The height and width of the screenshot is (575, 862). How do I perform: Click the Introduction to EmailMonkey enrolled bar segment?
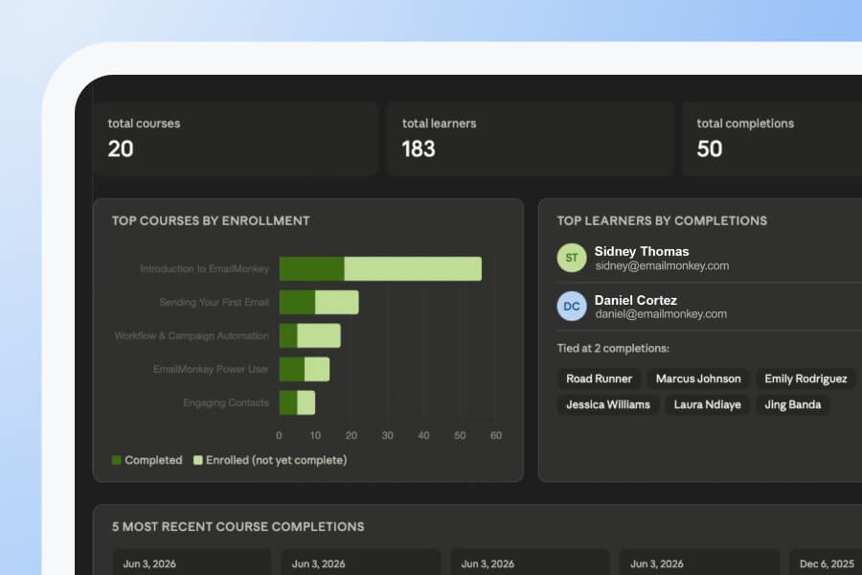[x=413, y=268]
